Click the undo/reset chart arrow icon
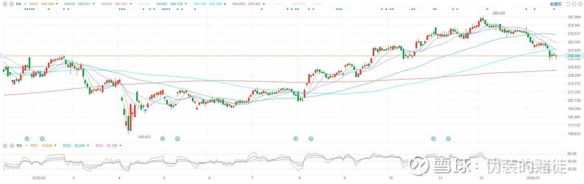This screenshot has width=584, height=184. pyautogui.click(x=568, y=4)
